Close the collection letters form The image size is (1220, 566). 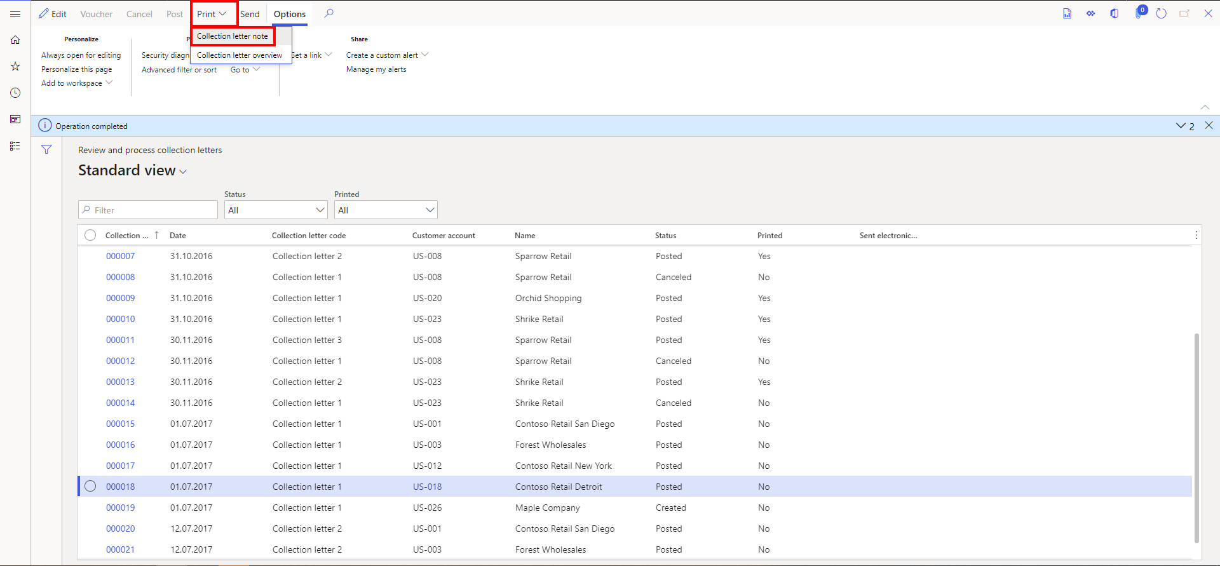(1208, 13)
